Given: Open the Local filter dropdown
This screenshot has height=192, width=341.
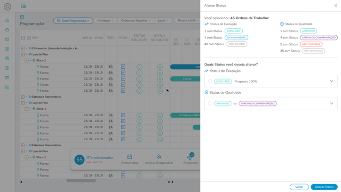Looking at the screenshot, I should [163, 20].
